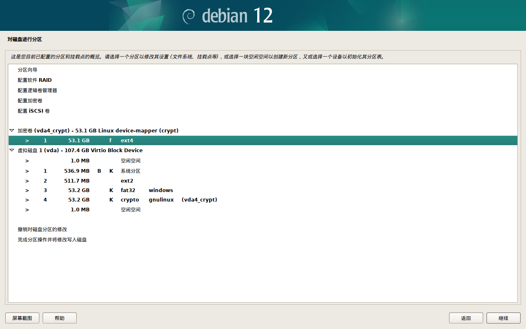Click the Debian swirl logo in header
This screenshot has width=526, height=329.
(x=189, y=16)
